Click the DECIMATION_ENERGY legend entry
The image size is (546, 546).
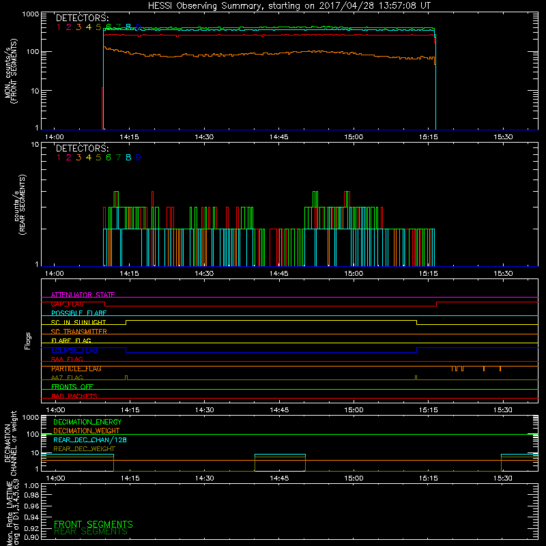click(87, 422)
